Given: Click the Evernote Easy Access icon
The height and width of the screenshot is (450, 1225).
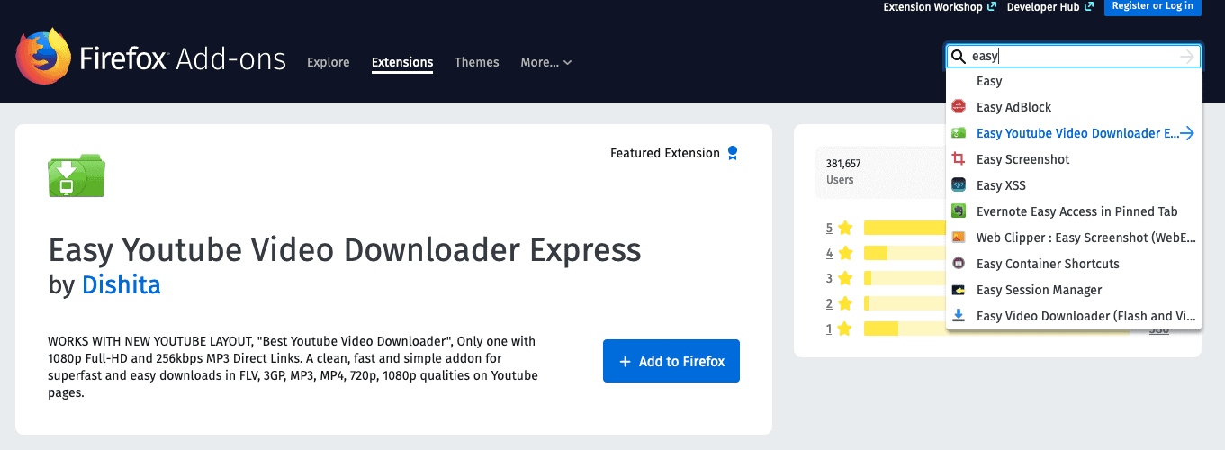Looking at the screenshot, I should tap(959, 211).
